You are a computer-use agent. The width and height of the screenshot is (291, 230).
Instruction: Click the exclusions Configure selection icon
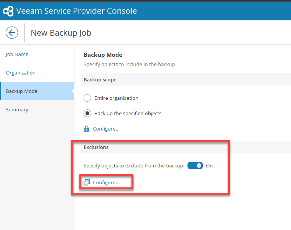[87, 183]
